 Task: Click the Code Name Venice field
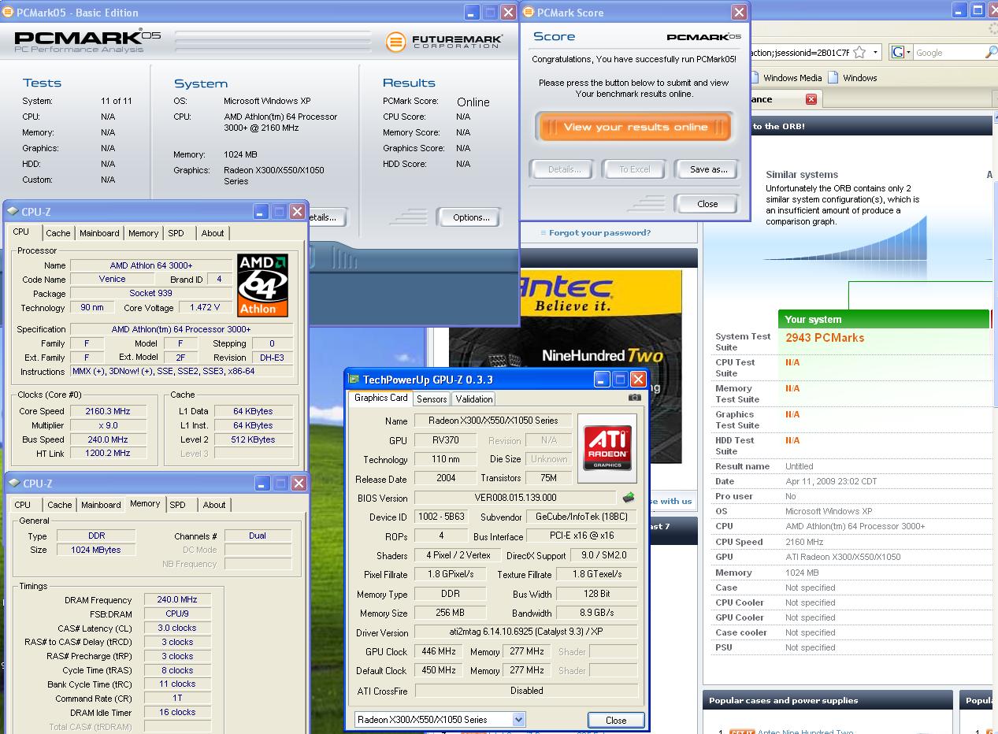[x=112, y=280]
